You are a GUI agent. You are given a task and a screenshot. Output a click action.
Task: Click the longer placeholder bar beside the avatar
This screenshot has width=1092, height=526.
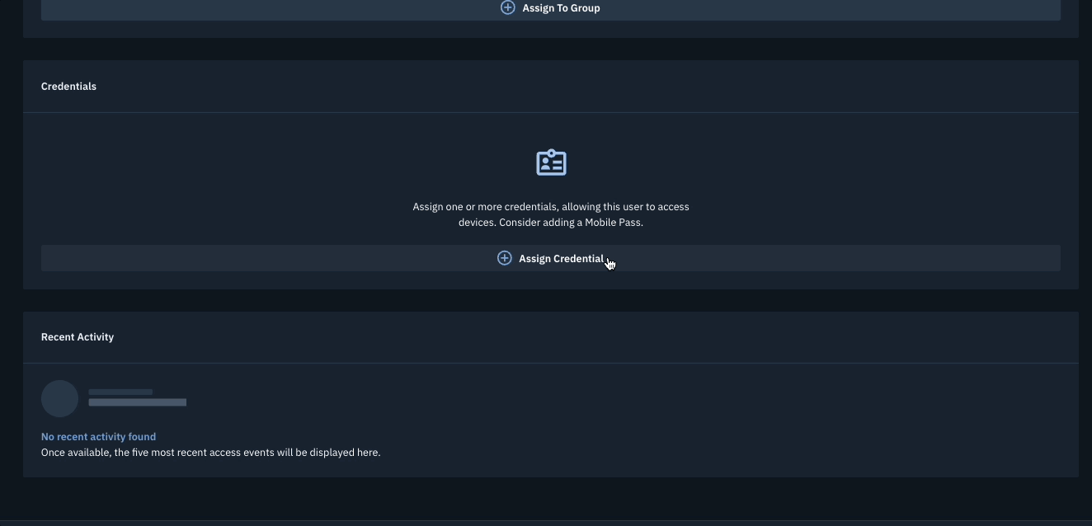coord(137,402)
